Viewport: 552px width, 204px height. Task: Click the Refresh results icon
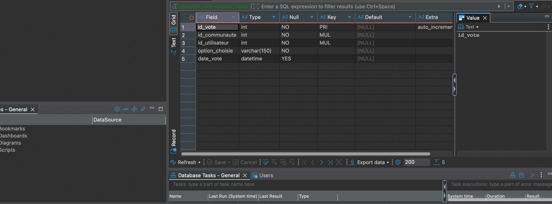(x=173, y=162)
